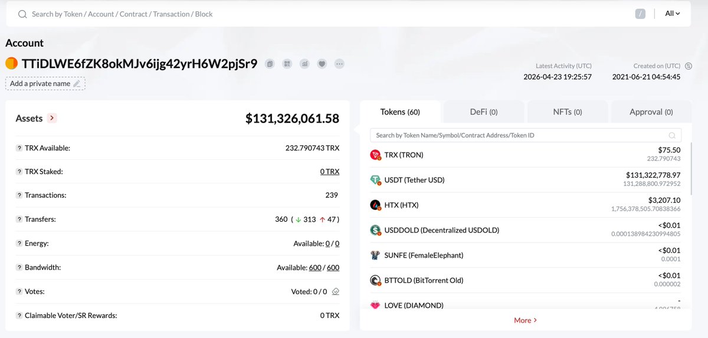Switch UTC time format icon
The width and height of the screenshot is (708, 338).
point(688,66)
